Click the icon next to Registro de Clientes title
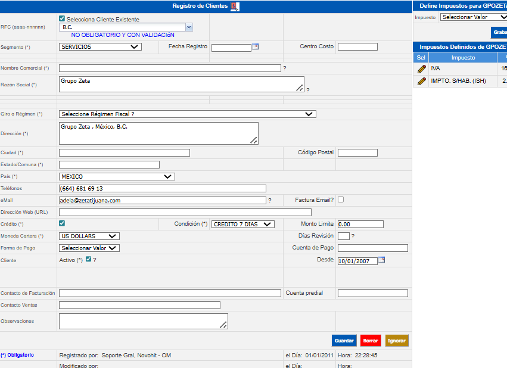507x368 pixels. 235,7
